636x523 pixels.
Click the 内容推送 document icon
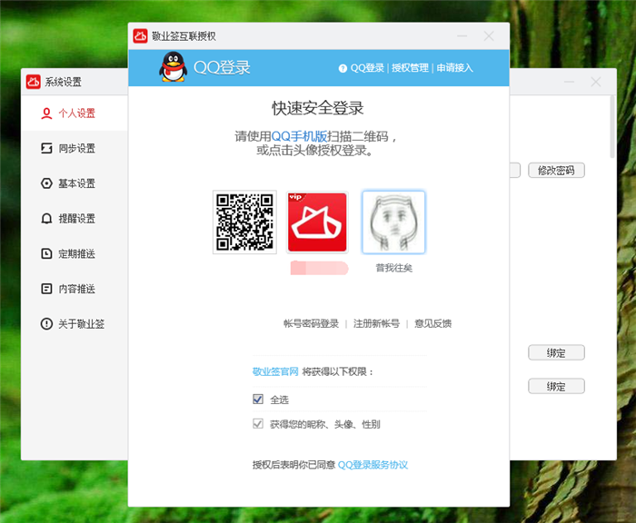coord(46,289)
